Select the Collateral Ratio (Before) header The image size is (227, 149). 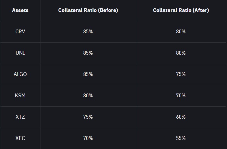(88, 10)
